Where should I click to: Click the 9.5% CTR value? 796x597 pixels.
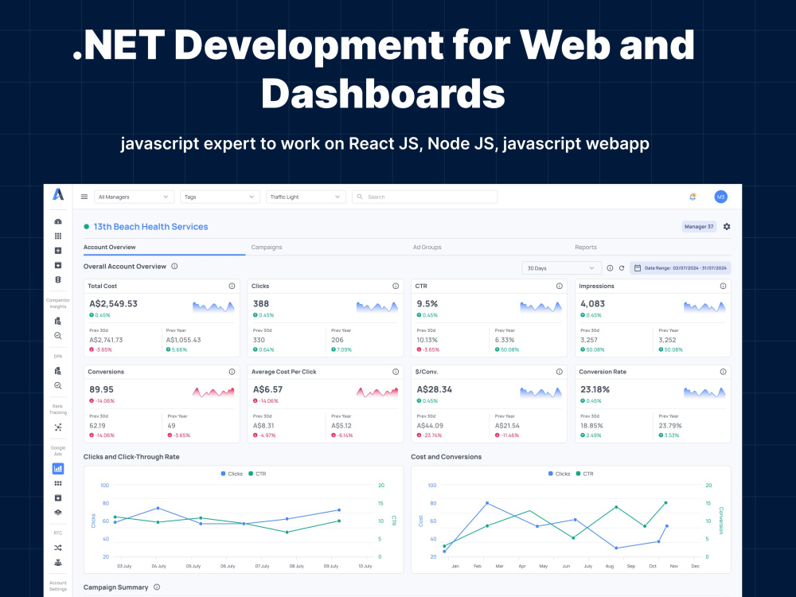coord(427,303)
